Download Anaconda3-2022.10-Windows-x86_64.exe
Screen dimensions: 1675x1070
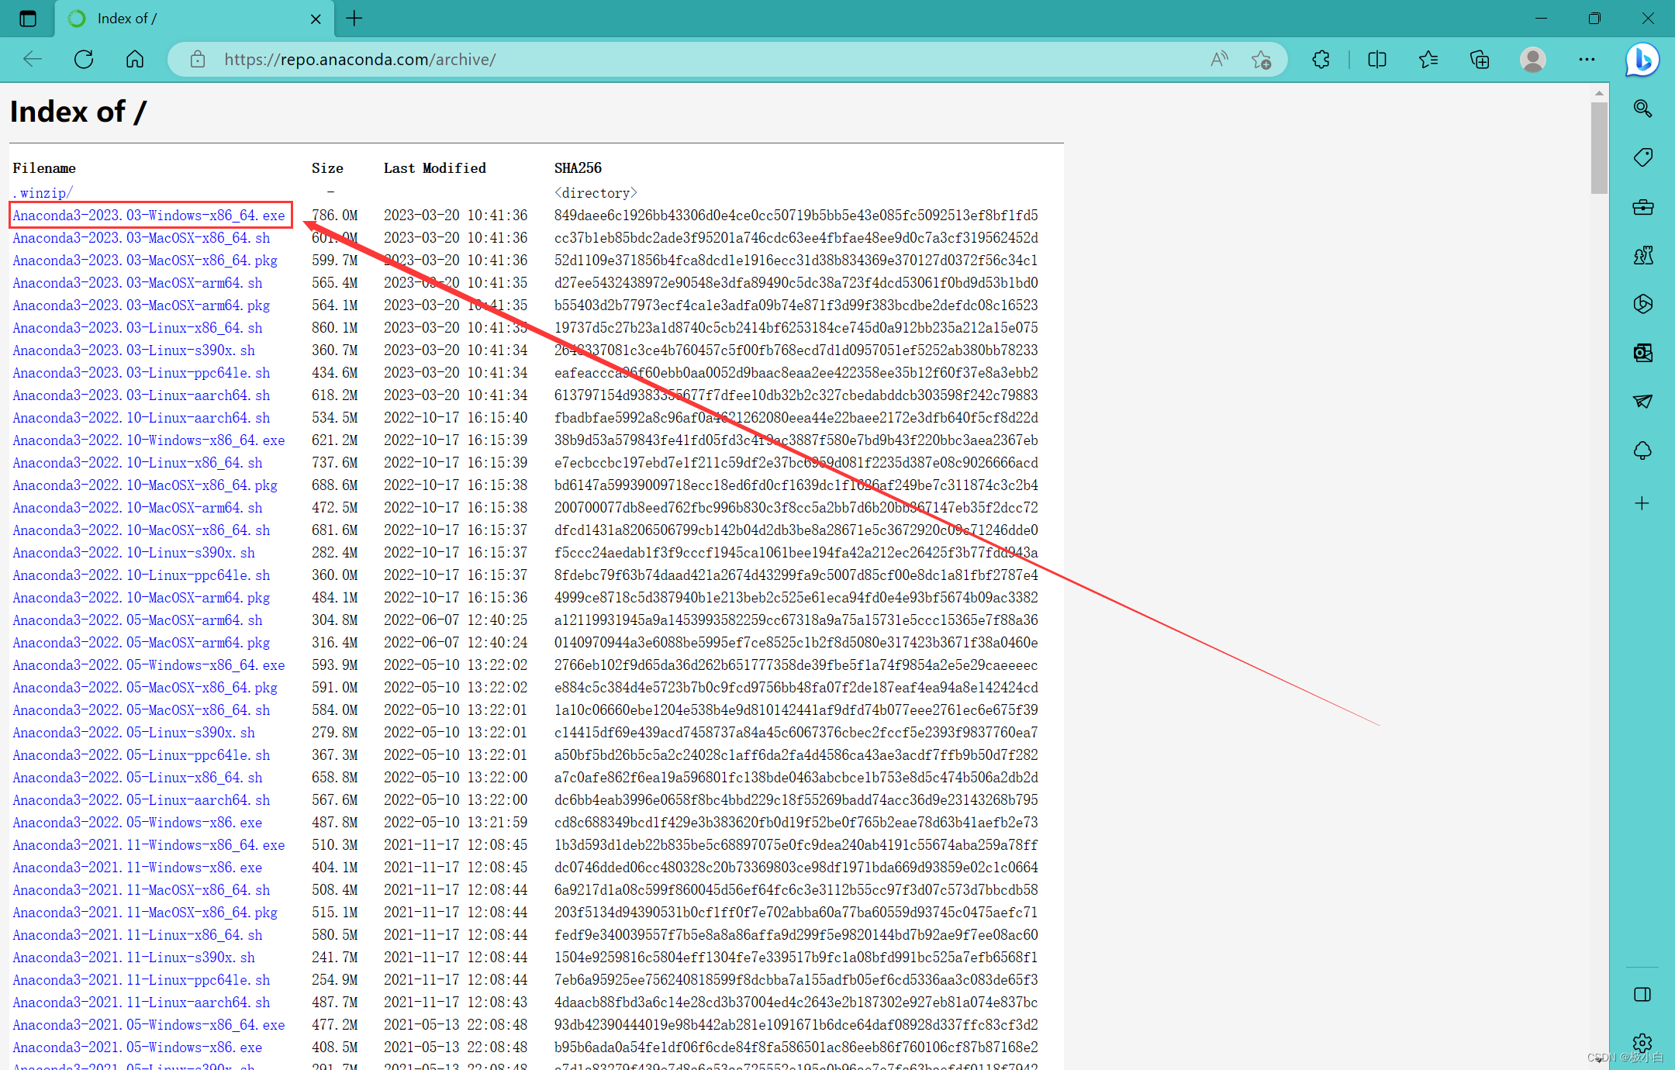pyautogui.click(x=149, y=440)
